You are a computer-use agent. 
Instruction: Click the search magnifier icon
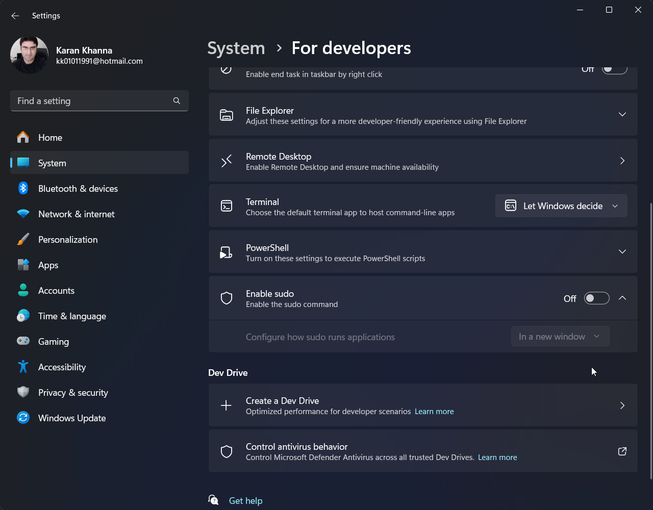(177, 101)
